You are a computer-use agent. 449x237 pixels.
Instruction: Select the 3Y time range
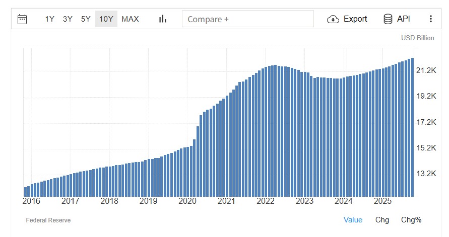point(68,19)
